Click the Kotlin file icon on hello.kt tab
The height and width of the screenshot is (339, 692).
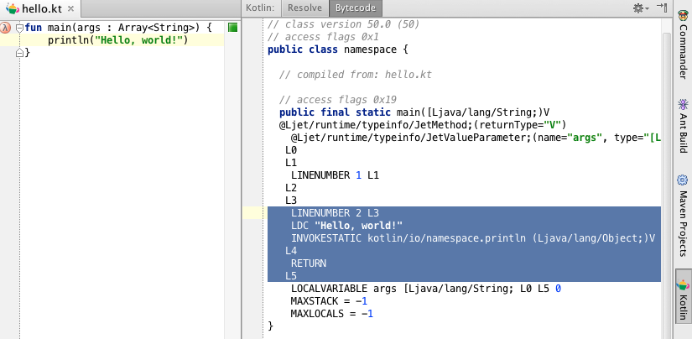coord(13,8)
